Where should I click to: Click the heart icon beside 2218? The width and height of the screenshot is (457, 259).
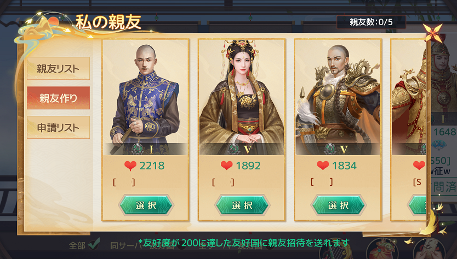130,166
